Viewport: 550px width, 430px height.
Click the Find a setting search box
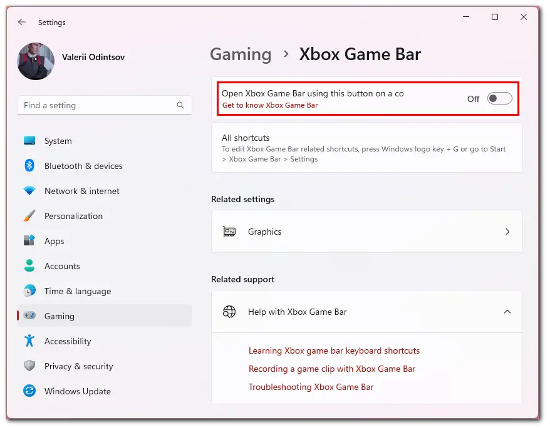[x=105, y=105]
